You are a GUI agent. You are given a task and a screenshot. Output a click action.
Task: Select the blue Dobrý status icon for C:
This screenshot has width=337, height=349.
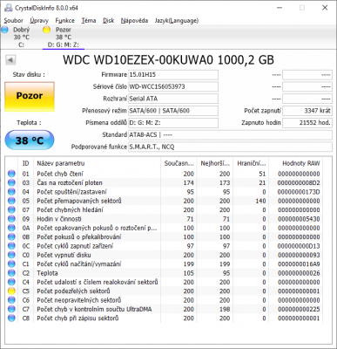(5, 30)
